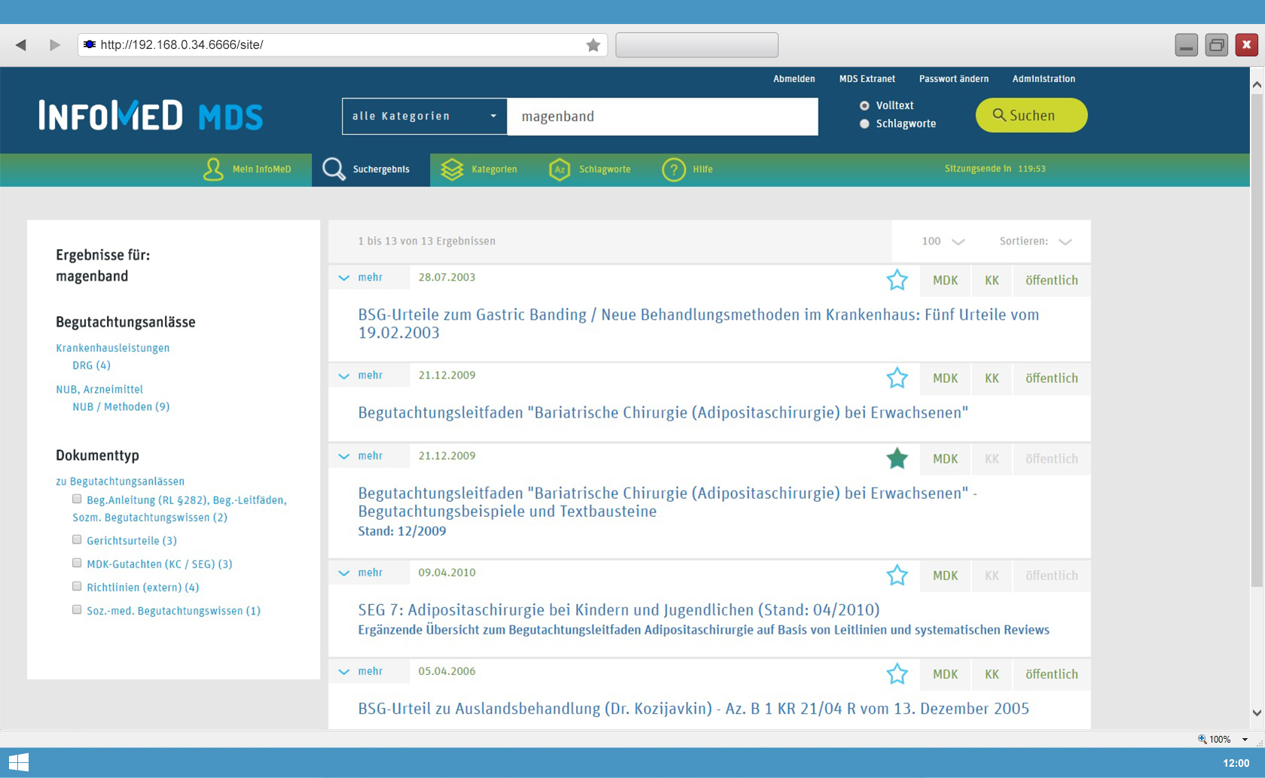This screenshot has height=778, width=1265.
Task: Click the Suchergebnis magnifier icon
Action: click(334, 169)
